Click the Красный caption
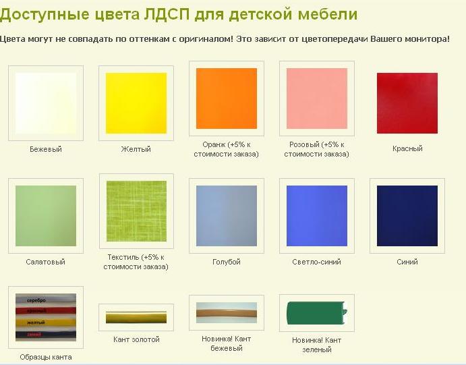Viewport: 466px width, 365px height. tap(407, 148)
